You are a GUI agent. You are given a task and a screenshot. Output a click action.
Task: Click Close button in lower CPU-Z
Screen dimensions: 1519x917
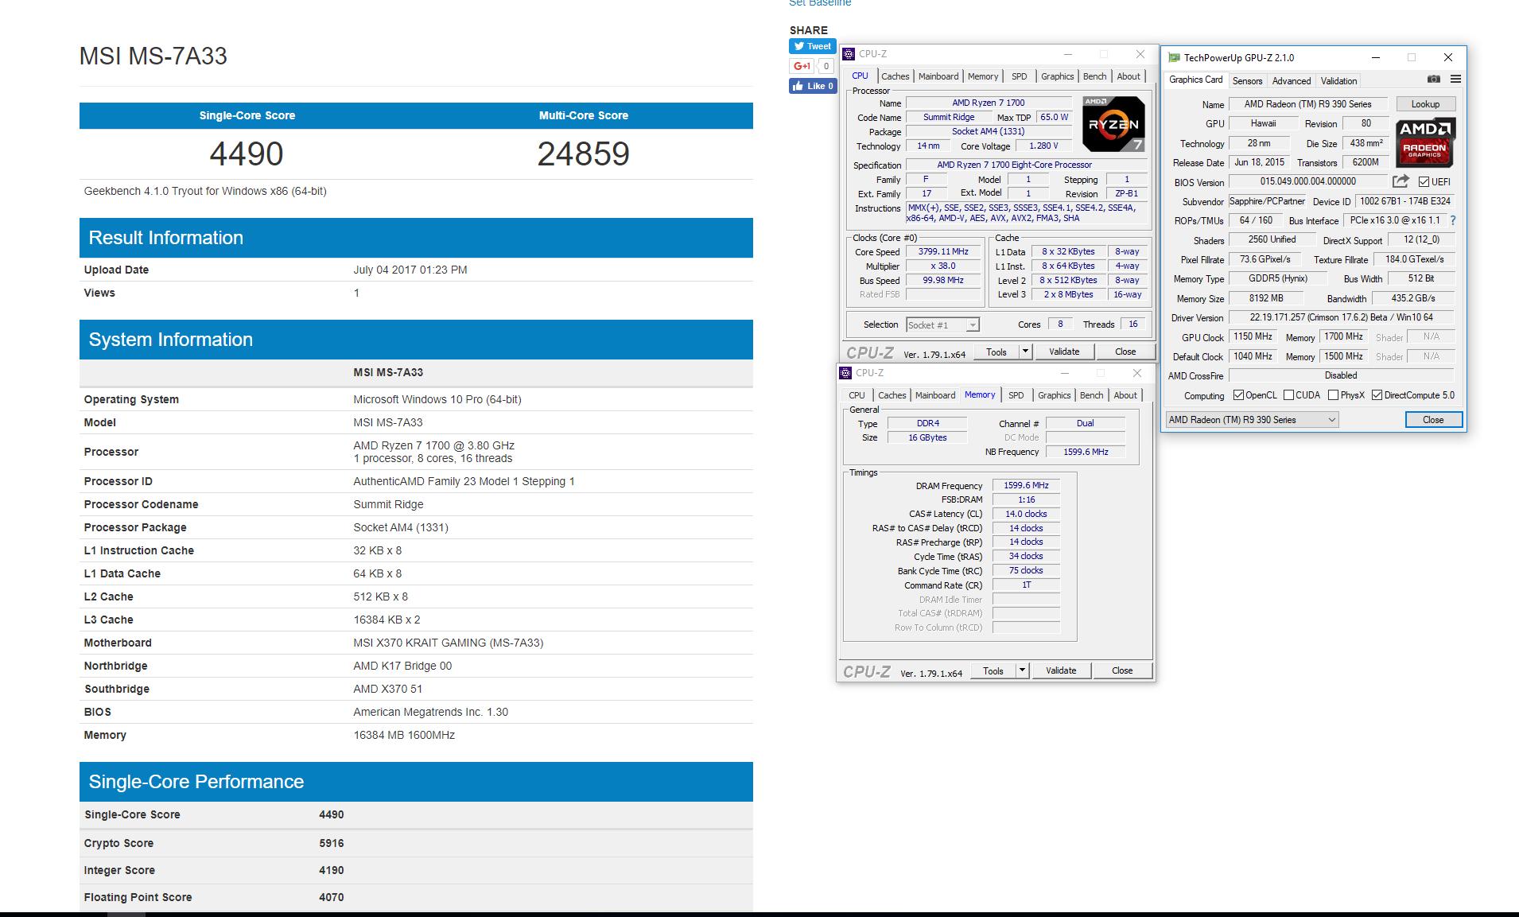[x=1122, y=670]
